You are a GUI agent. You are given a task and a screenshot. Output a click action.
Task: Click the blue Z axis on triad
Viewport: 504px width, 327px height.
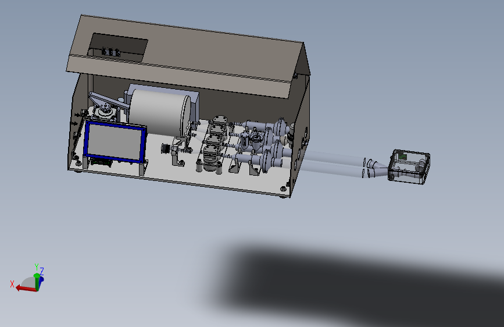(41, 281)
